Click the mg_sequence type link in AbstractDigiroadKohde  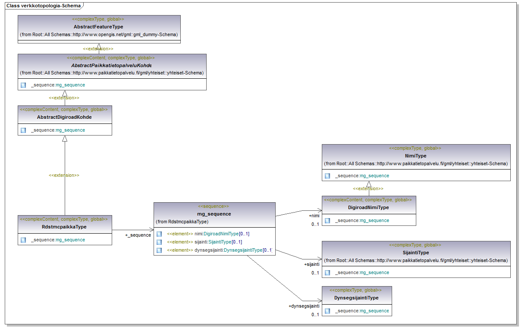click(70, 130)
